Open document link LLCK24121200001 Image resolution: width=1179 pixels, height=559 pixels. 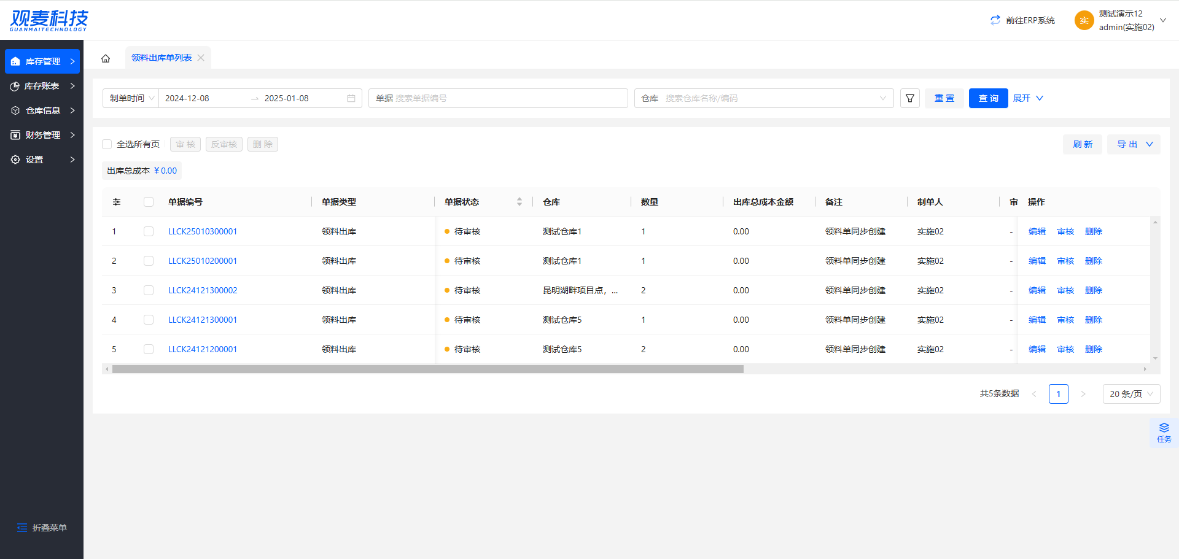point(203,349)
